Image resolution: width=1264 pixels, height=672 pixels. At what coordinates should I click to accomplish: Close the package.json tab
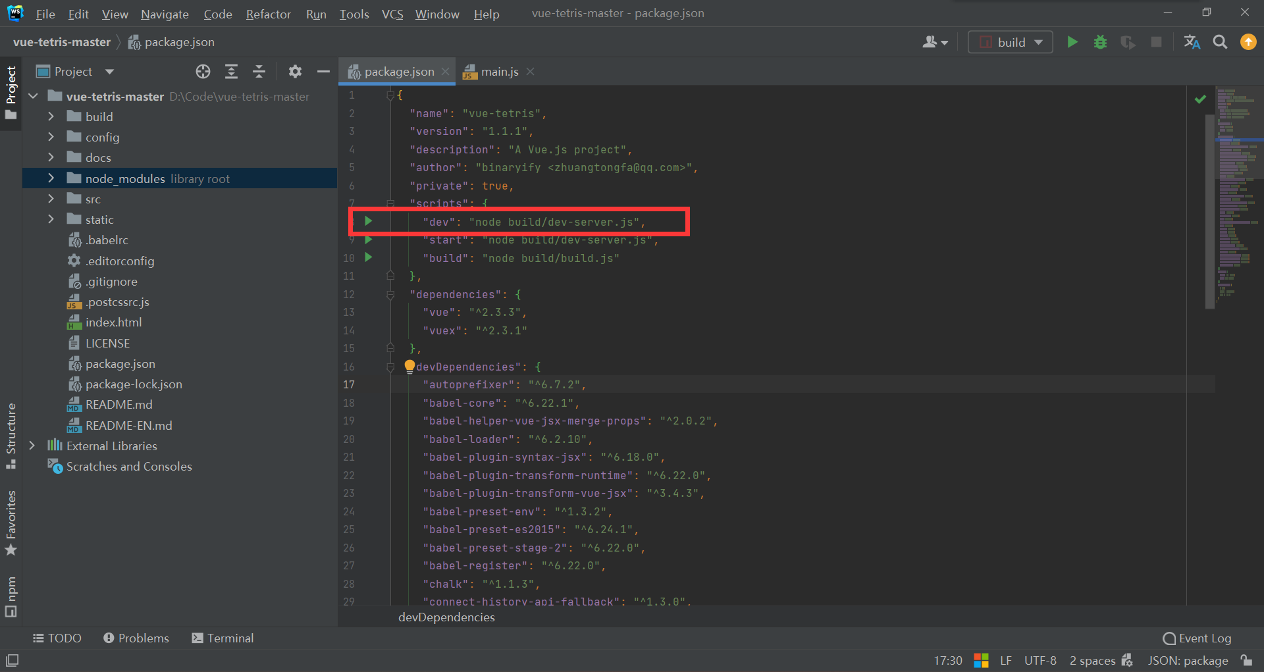[446, 72]
